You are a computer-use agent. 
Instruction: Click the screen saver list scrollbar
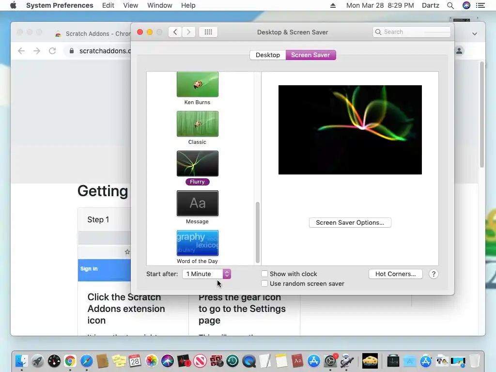[258, 232]
